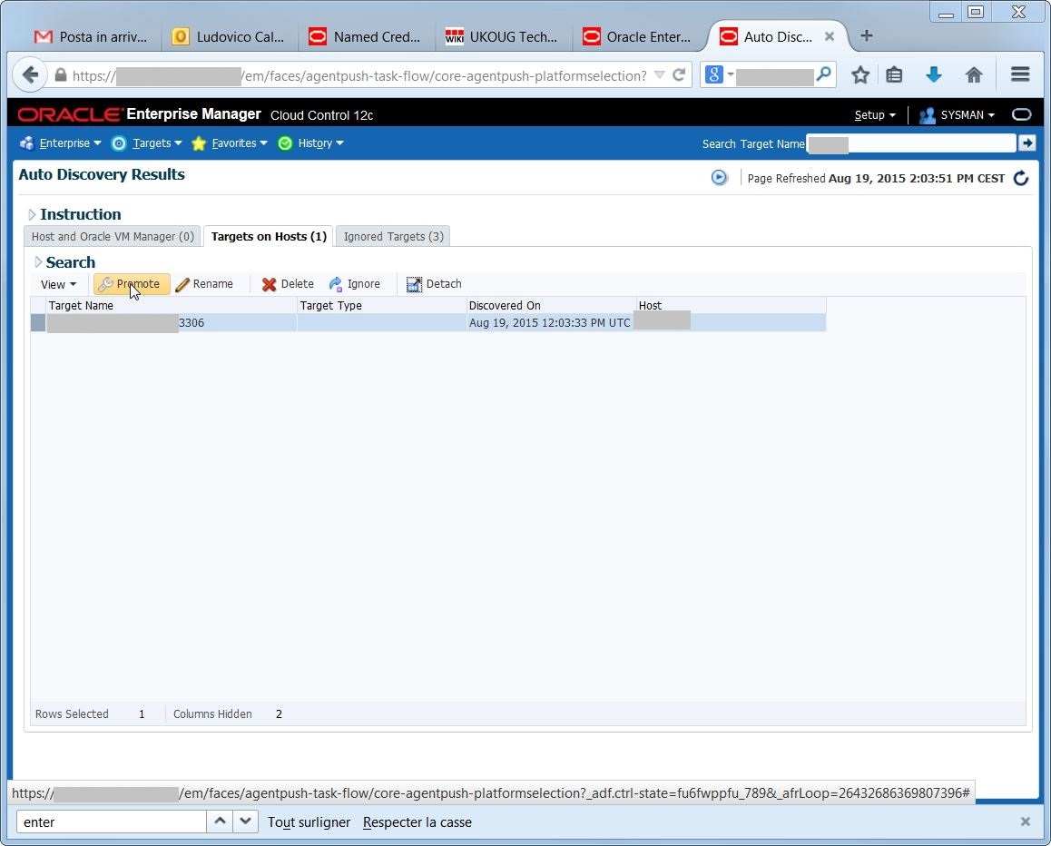Viewport: 1051px width, 846px height.
Task: Switch to the Named Cred... tab
Action: [x=365, y=37]
